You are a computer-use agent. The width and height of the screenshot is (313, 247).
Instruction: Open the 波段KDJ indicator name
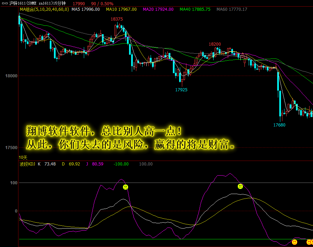coord(27,164)
